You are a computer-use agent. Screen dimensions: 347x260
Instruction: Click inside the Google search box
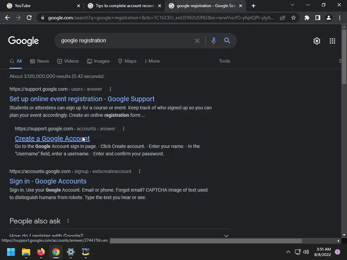click(x=124, y=41)
